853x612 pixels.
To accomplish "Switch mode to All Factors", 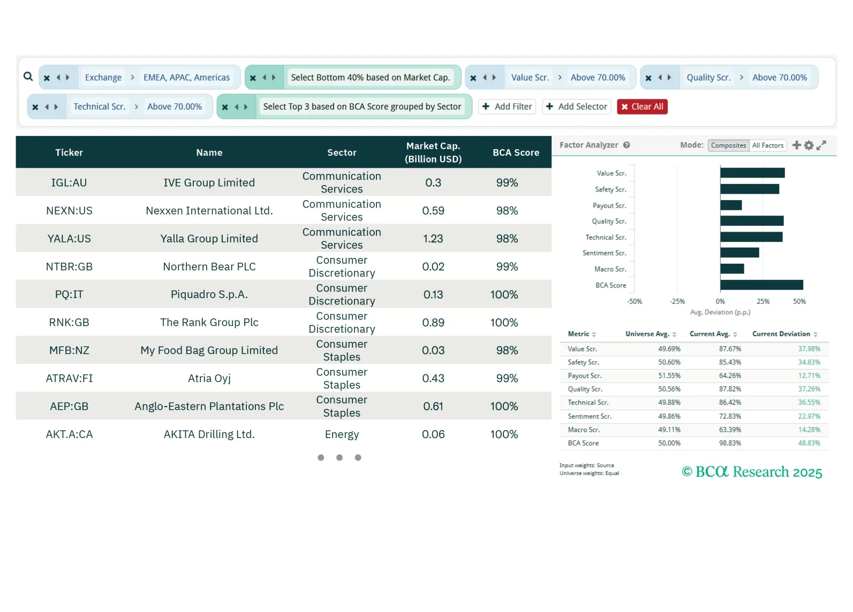I will click(767, 146).
